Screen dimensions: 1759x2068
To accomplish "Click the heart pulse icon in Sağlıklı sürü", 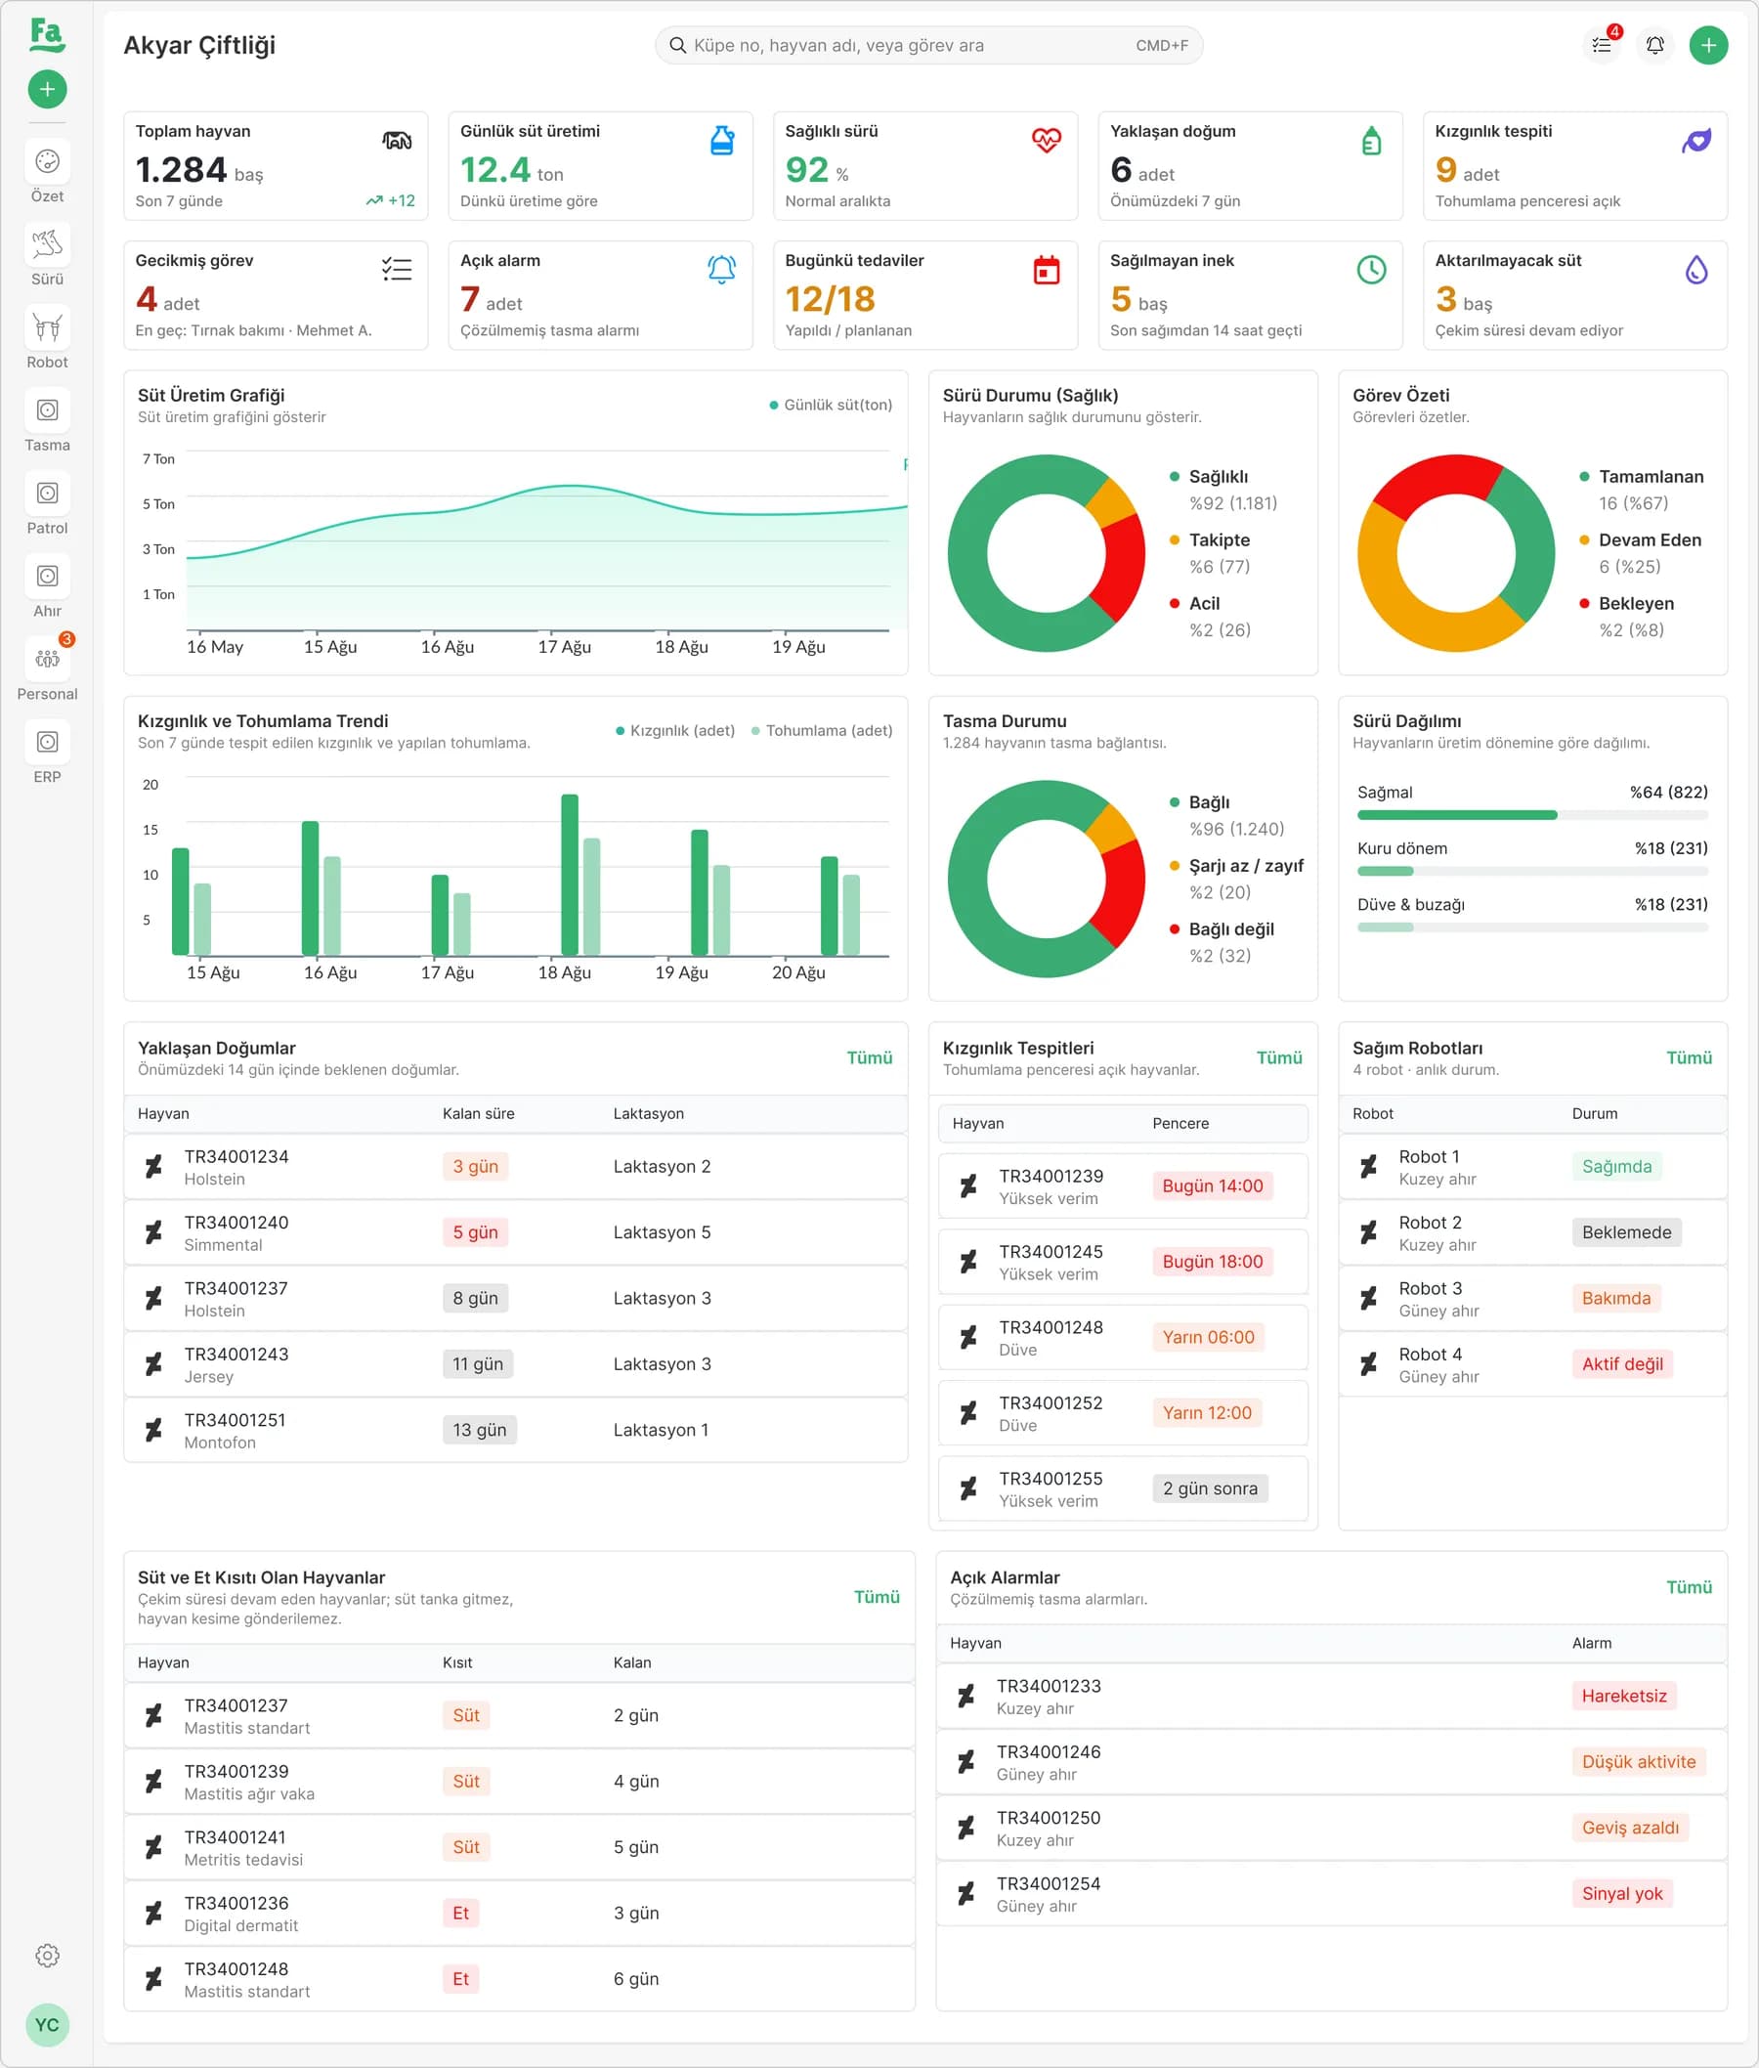I will tap(1046, 141).
